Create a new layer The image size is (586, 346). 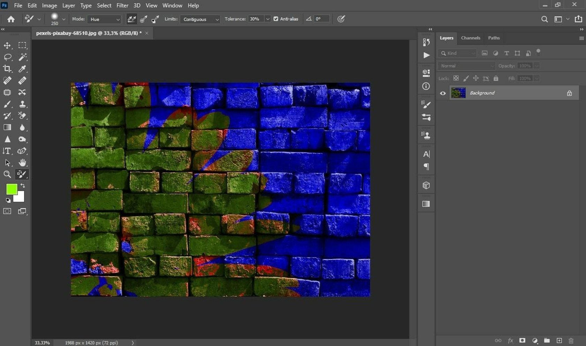point(558,340)
